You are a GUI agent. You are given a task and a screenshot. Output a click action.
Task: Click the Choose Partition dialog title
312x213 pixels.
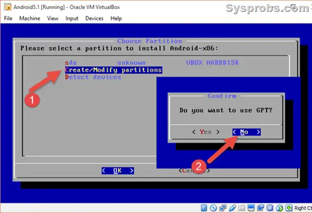(x=150, y=41)
